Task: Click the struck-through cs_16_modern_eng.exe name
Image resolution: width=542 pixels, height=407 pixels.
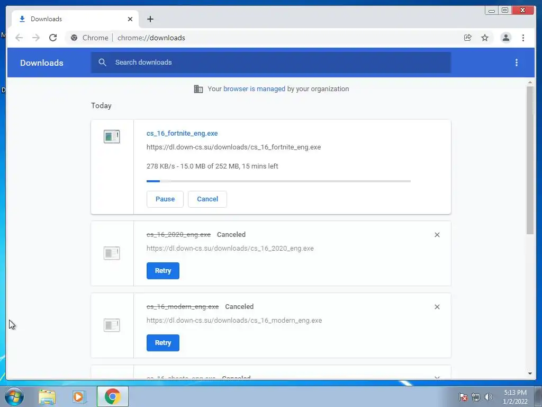Action: click(x=183, y=307)
